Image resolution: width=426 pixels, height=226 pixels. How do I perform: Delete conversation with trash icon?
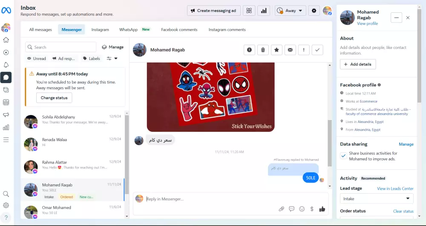(263, 50)
